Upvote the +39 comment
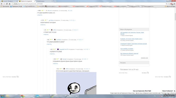The height and width of the screenshot is (98, 176). pos(57,59)
